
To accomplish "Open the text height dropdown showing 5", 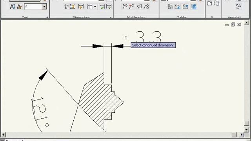I will [x=44, y=7].
